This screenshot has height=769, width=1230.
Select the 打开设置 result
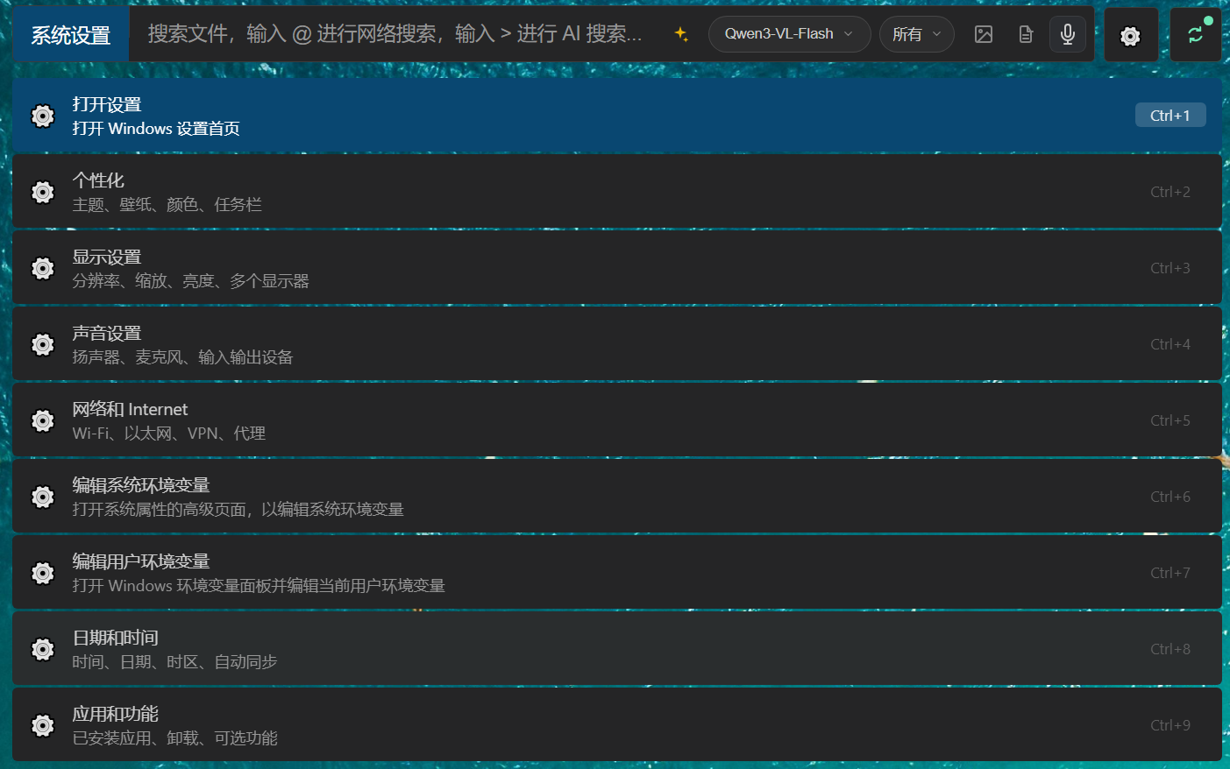coord(617,116)
